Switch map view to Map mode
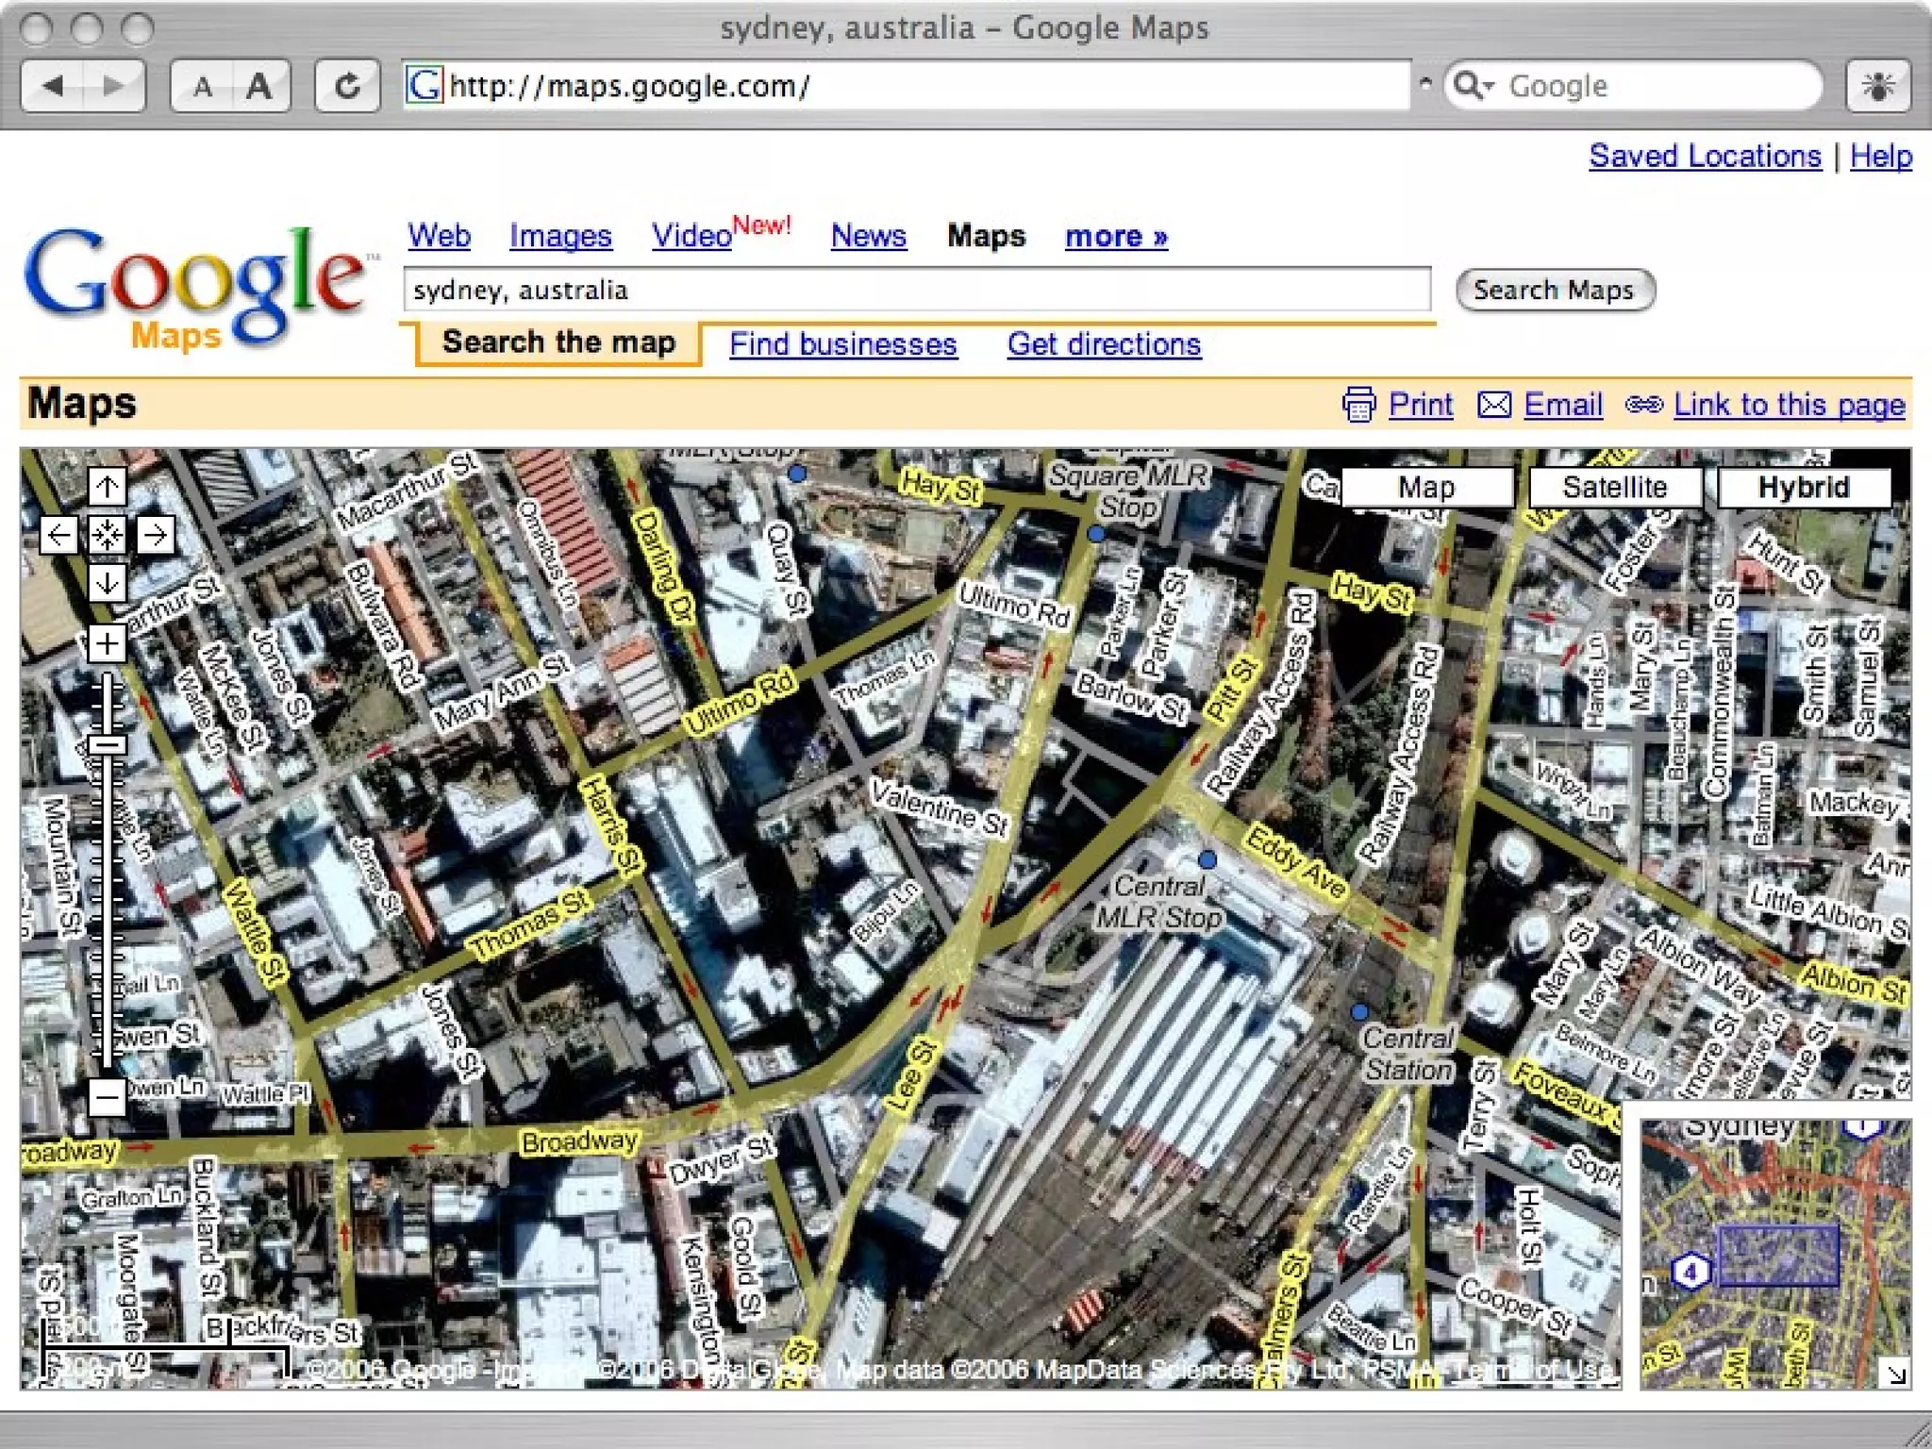1932x1449 pixels. [1425, 488]
